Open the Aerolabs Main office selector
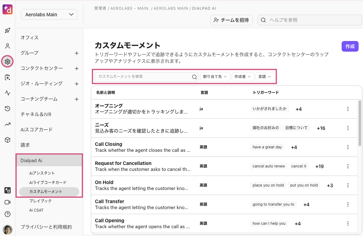 coord(49,14)
